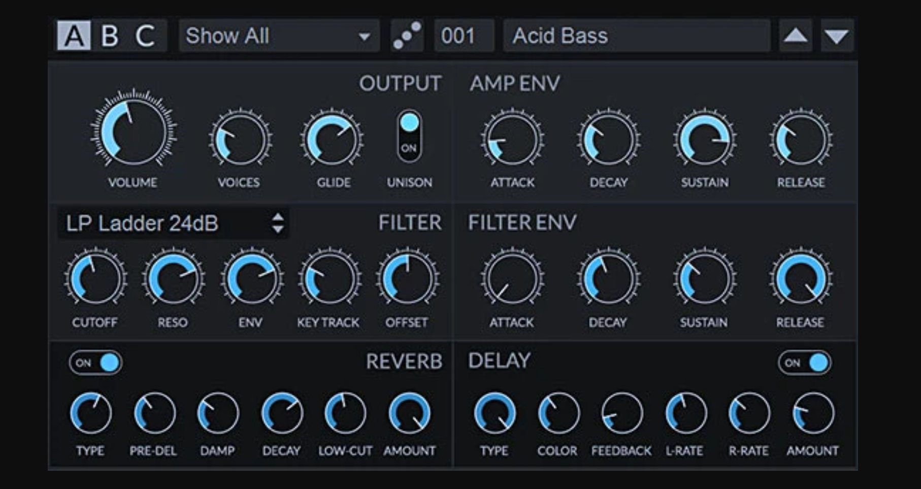
Task: Select preset slot C
Action: point(145,36)
